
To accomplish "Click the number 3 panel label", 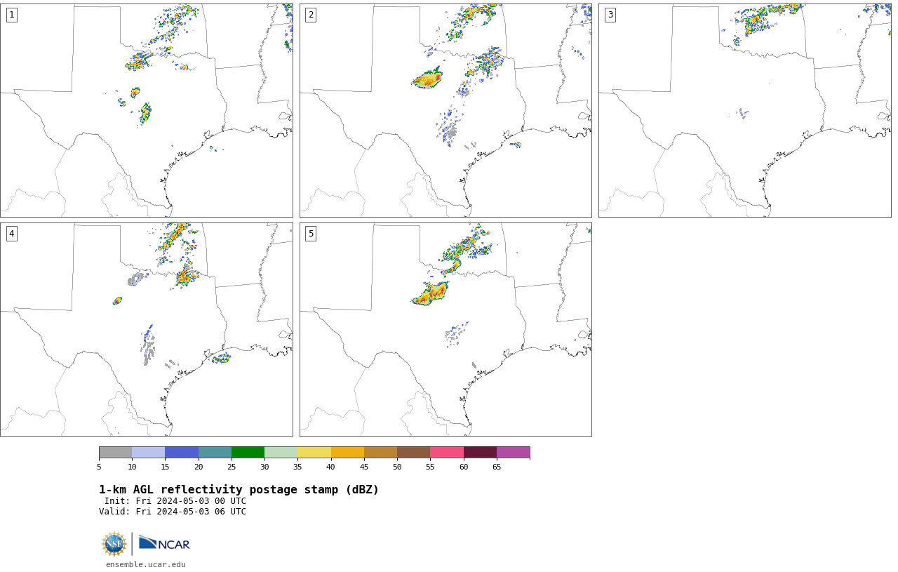I will coord(610,15).
